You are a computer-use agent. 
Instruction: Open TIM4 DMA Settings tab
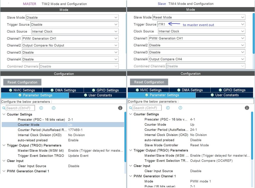coord(190,90)
